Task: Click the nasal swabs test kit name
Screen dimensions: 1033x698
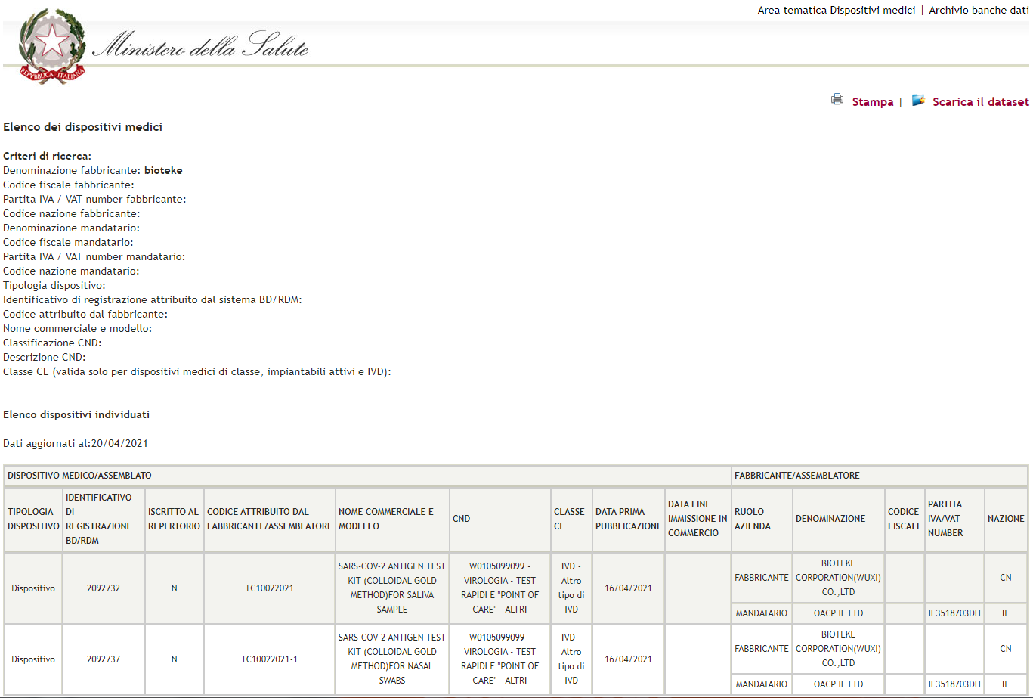Action: pos(391,659)
